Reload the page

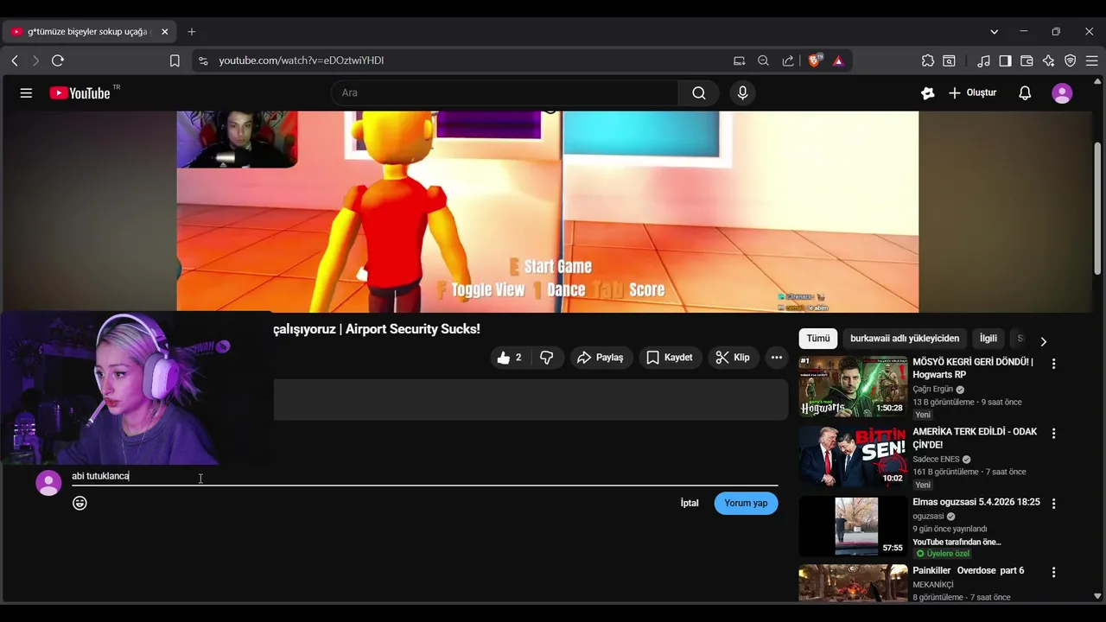click(58, 60)
